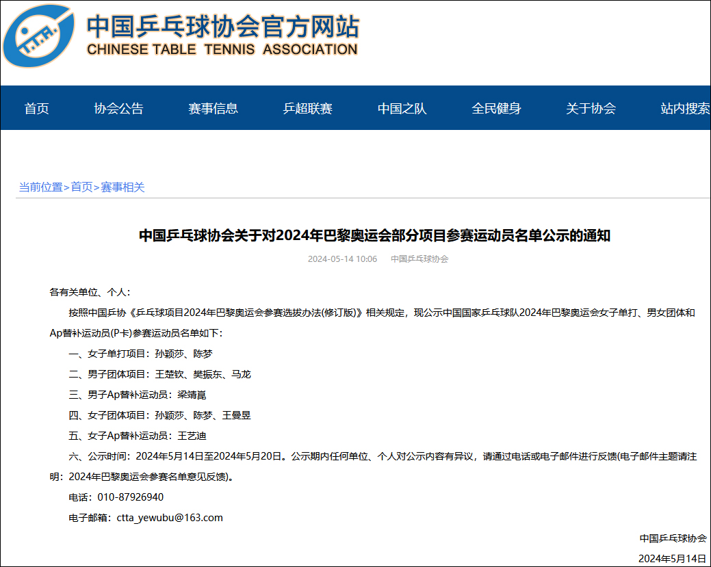Click the source label 中国乒乓球协会 under headline

[419, 259]
